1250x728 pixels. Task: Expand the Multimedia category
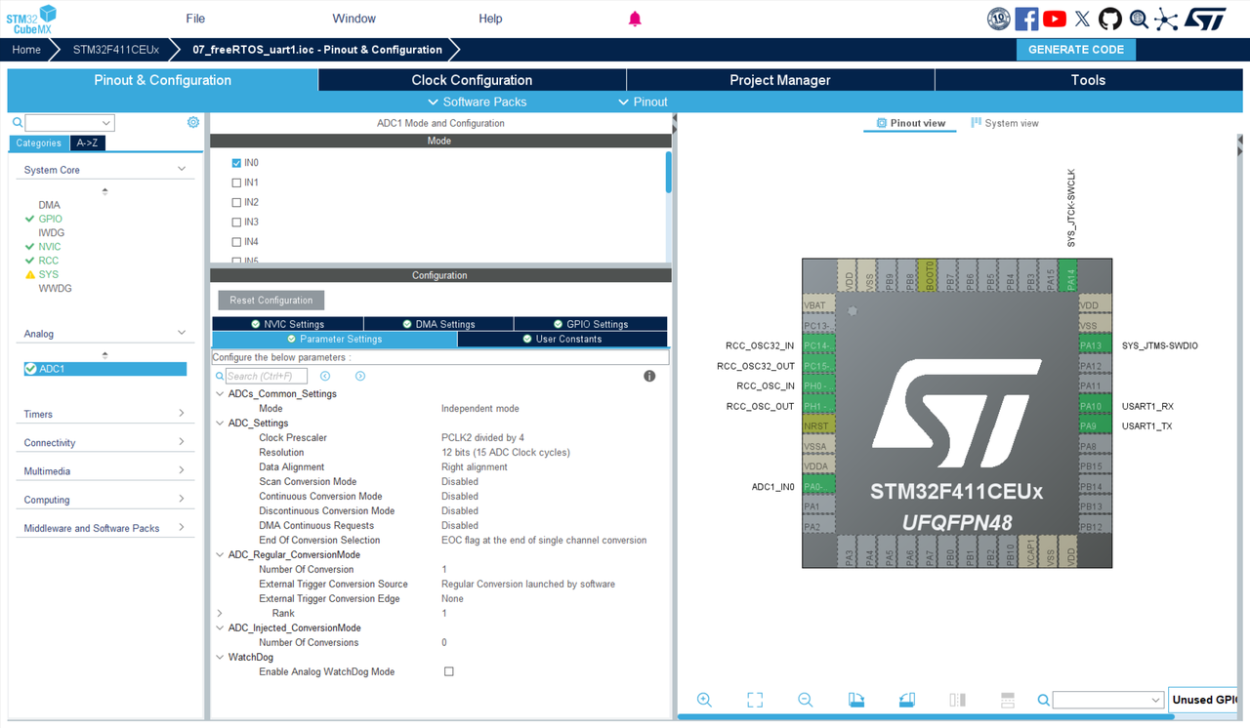click(182, 470)
